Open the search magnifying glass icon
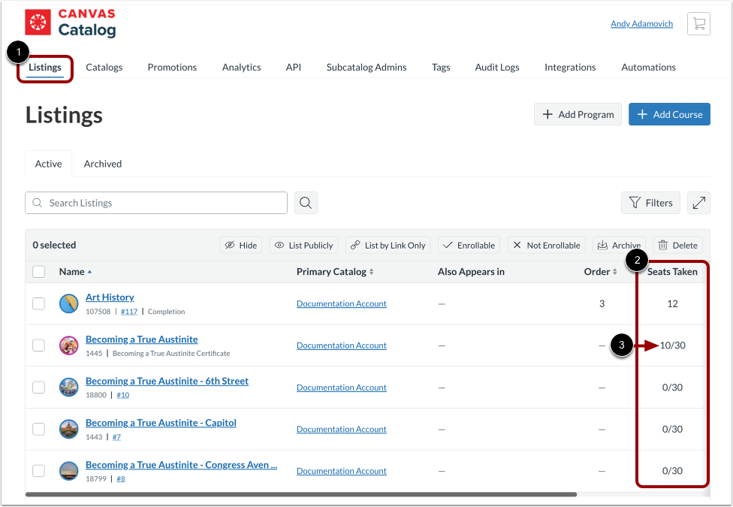This screenshot has width=733, height=507. (305, 203)
